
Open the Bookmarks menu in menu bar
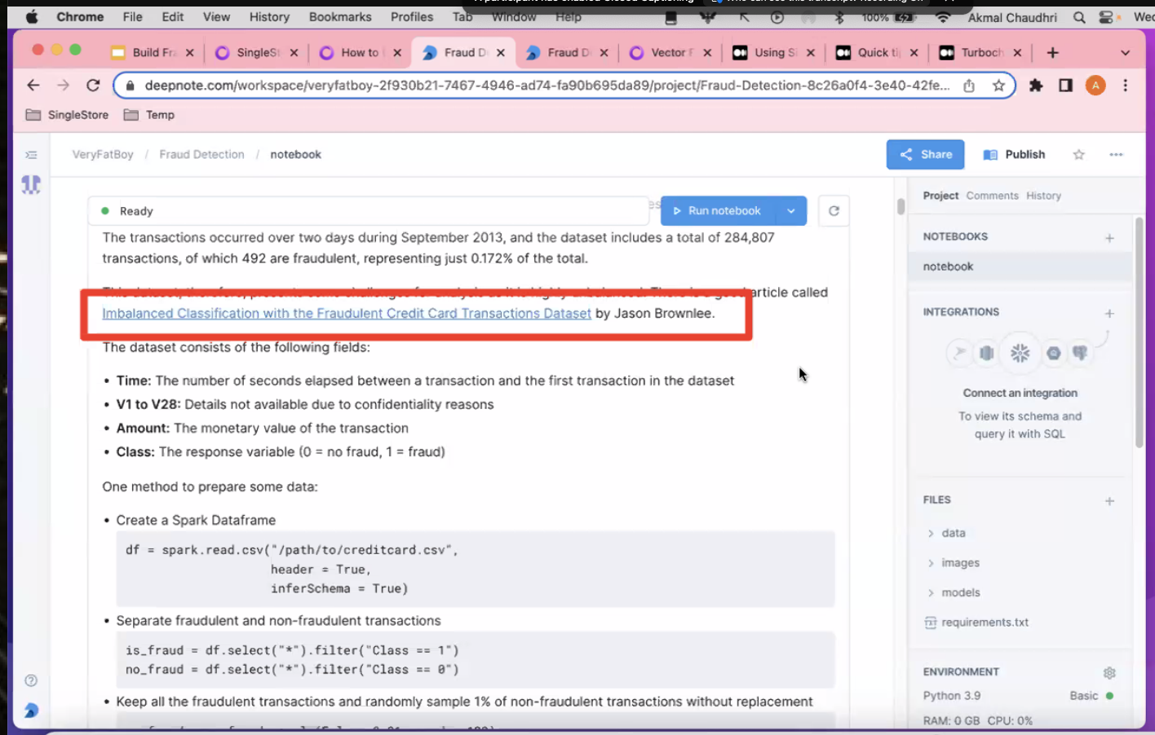[340, 17]
